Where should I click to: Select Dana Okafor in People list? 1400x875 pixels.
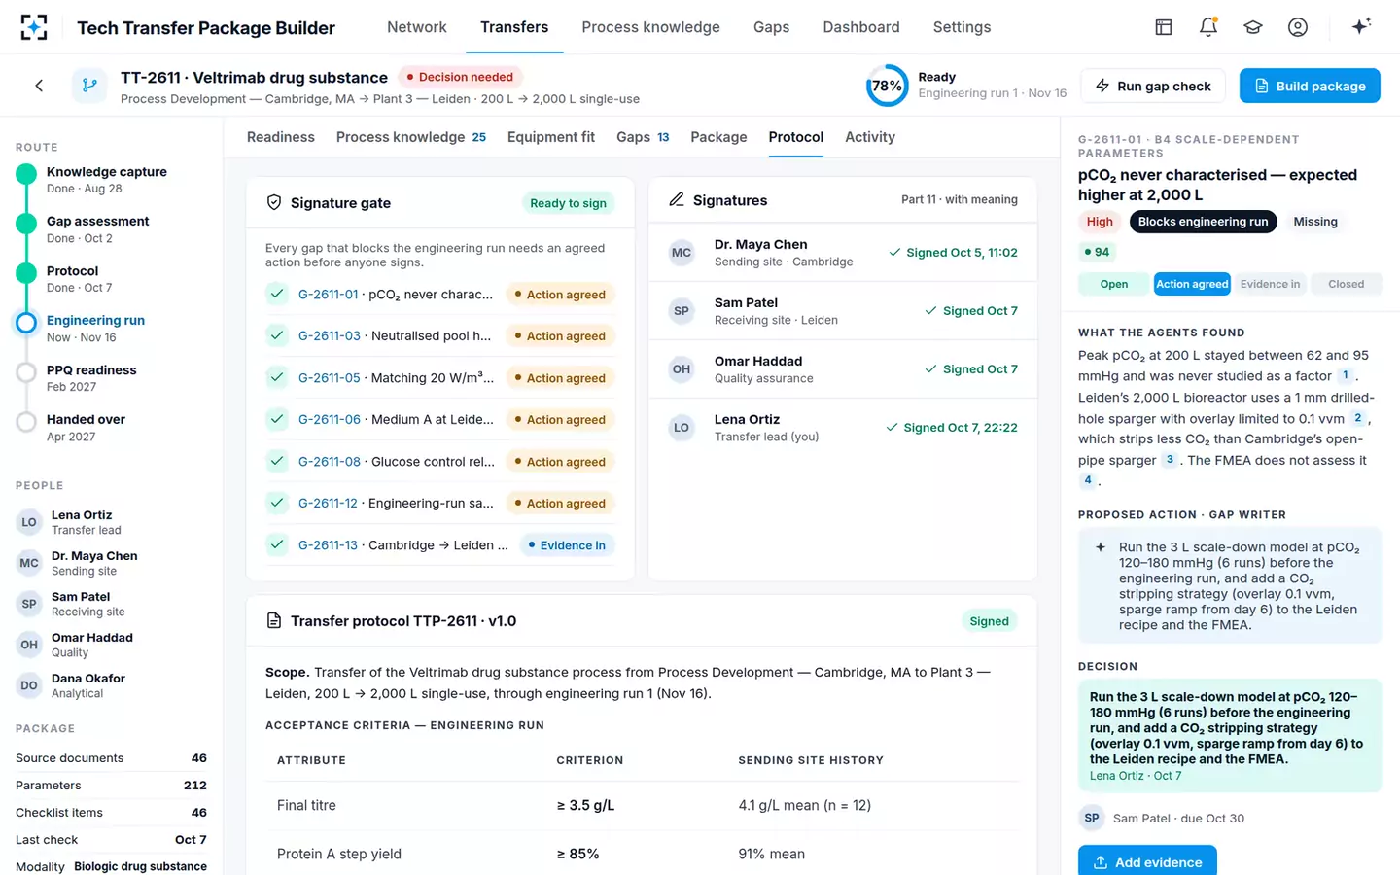(111, 685)
